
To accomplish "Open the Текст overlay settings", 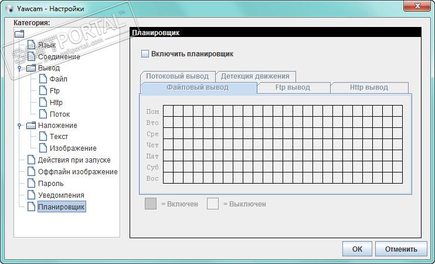I will tap(59, 137).
